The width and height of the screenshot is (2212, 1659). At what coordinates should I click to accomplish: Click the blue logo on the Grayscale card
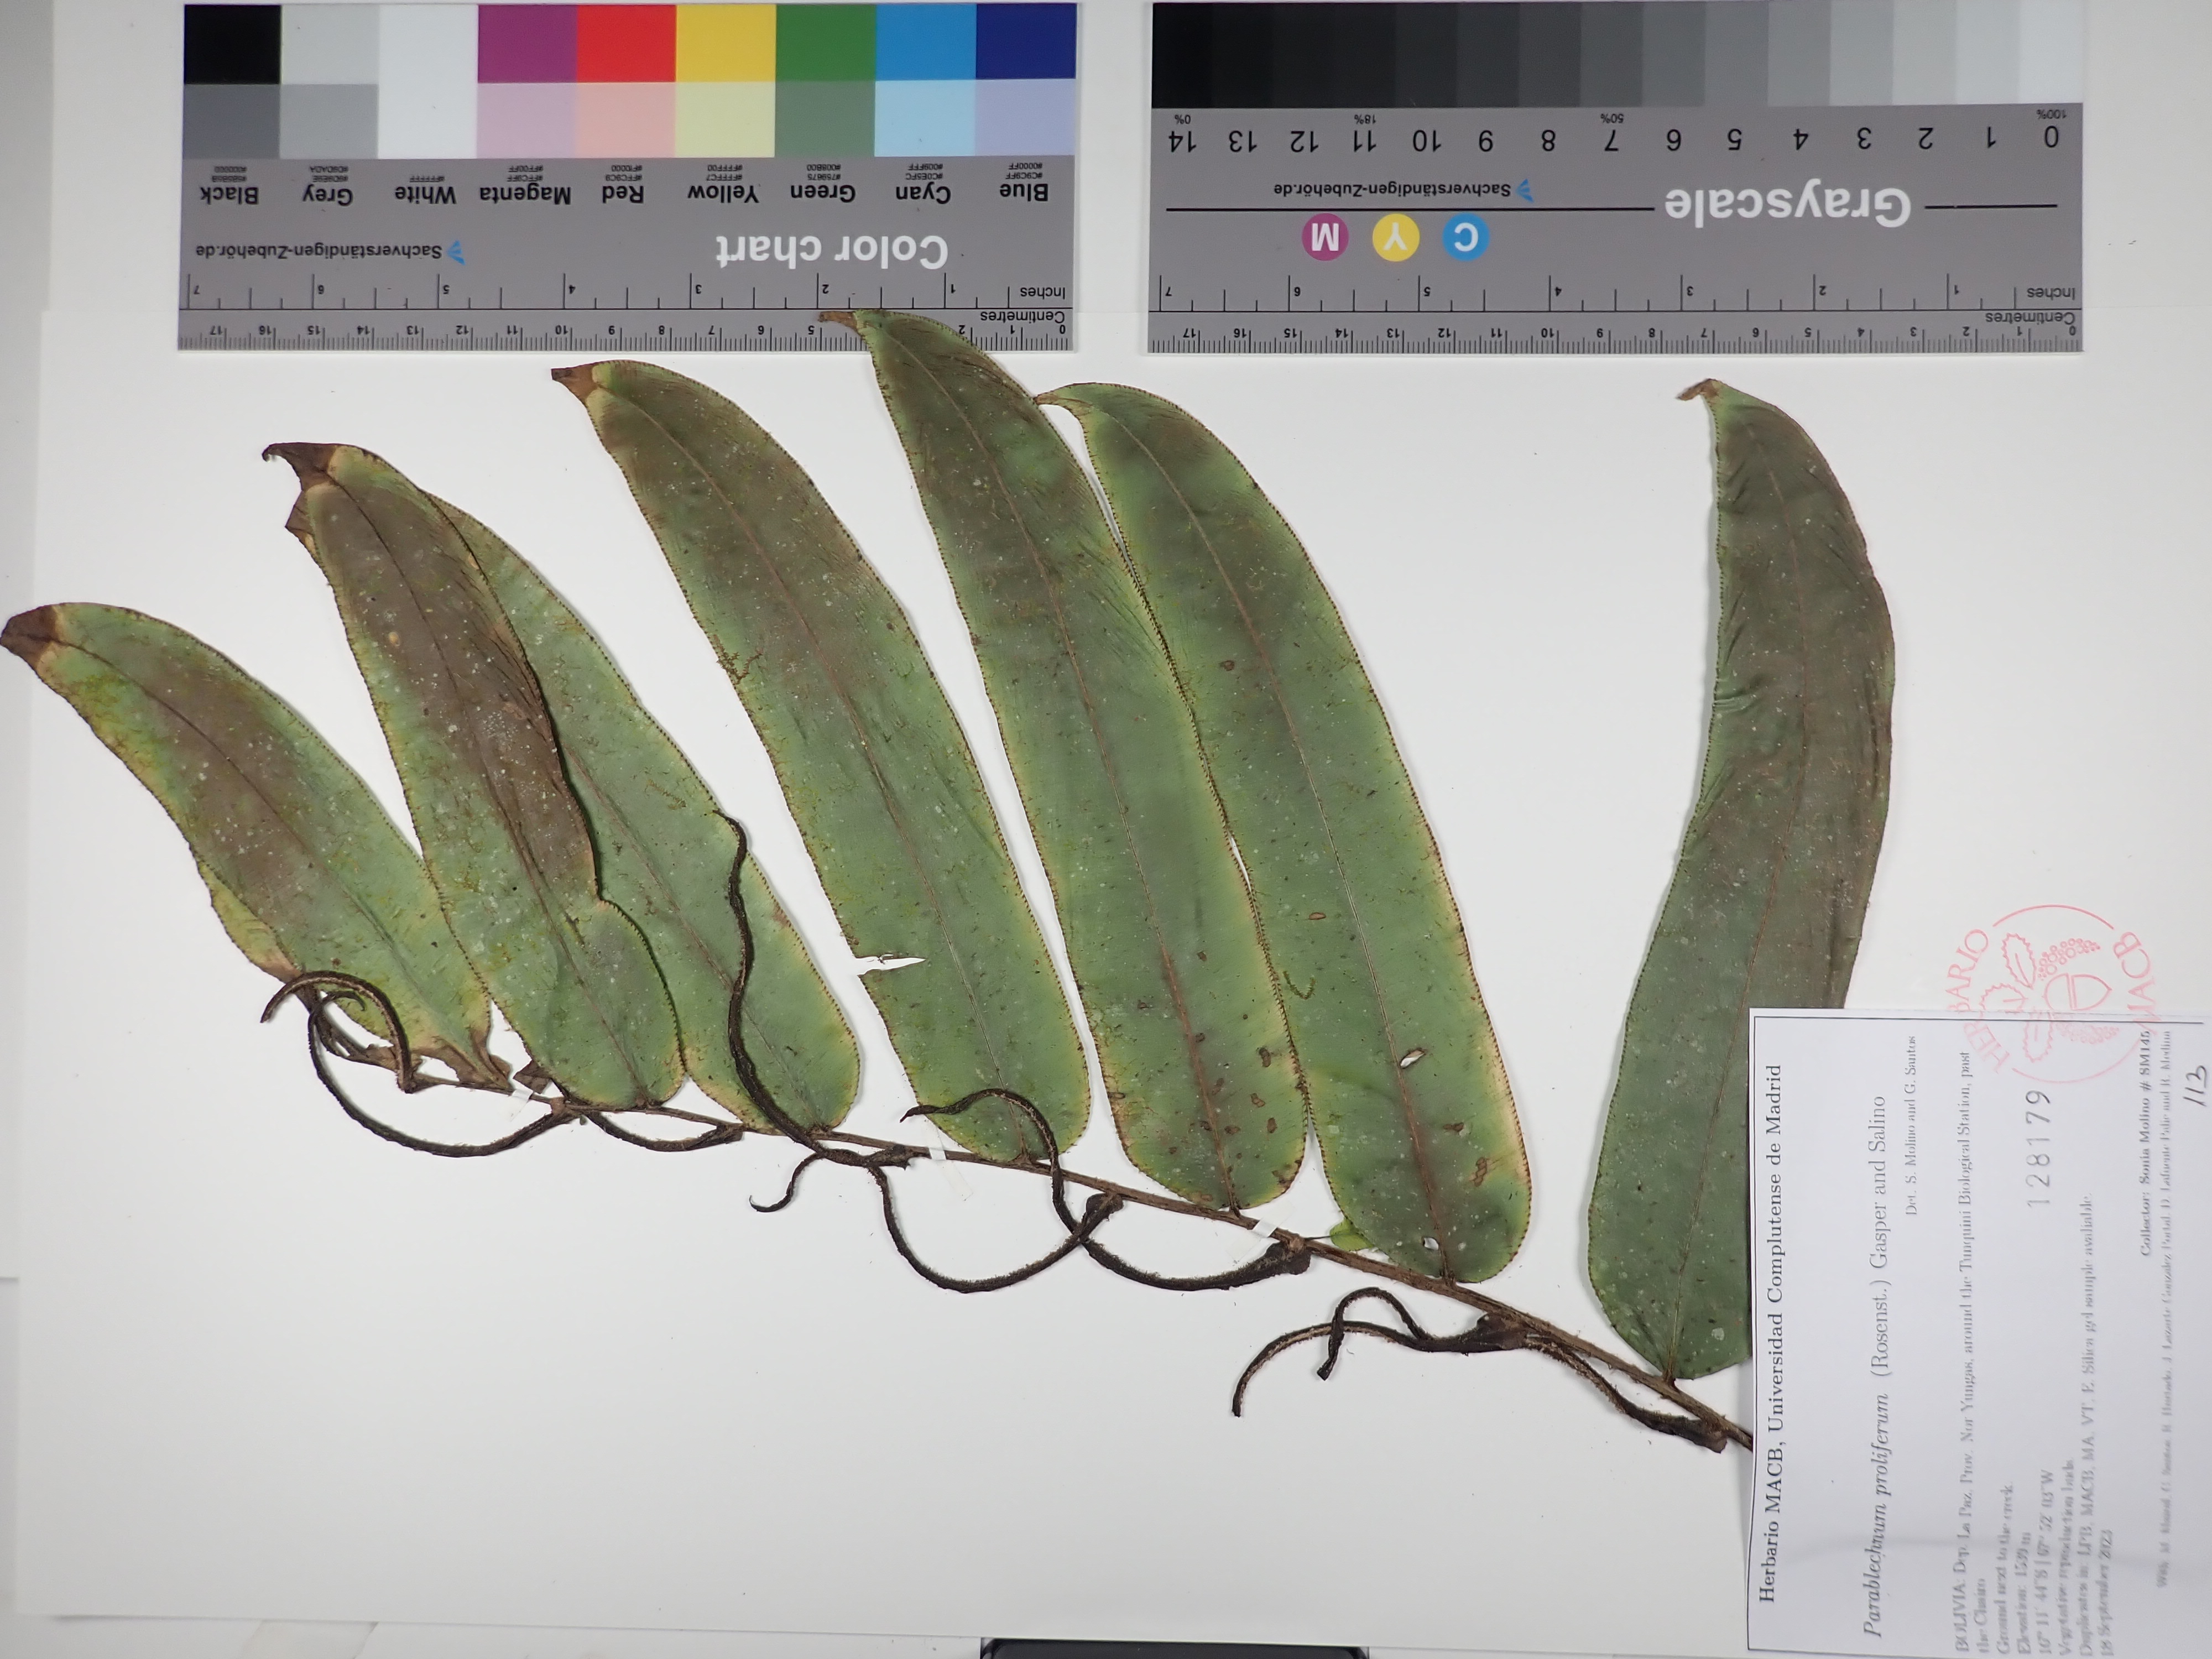pos(1524,190)
